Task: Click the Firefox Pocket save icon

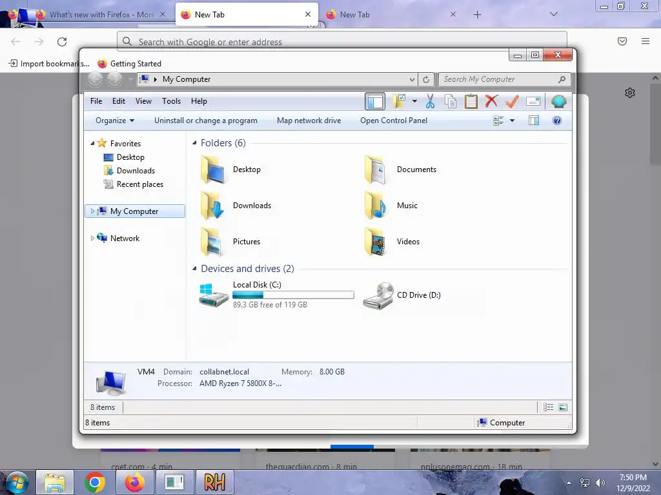Action: pos(622,41)
